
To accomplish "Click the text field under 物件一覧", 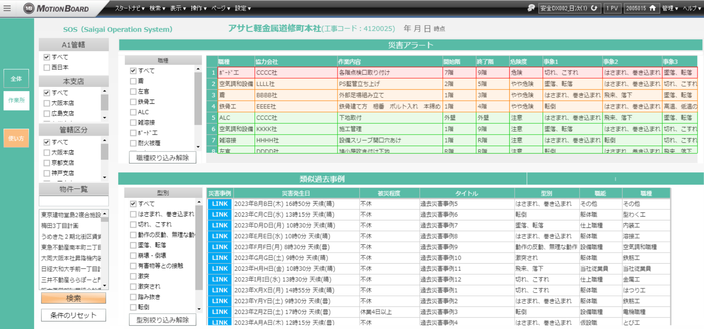I will tap(74, 201).
